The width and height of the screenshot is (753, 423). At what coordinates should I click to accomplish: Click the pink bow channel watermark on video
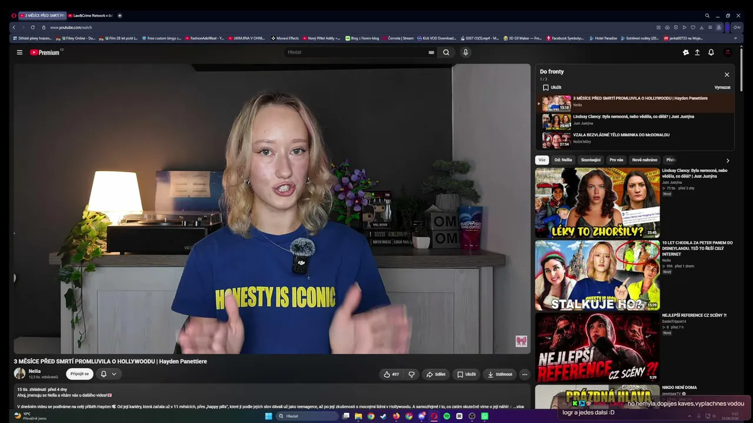click(x=521, y=341)
